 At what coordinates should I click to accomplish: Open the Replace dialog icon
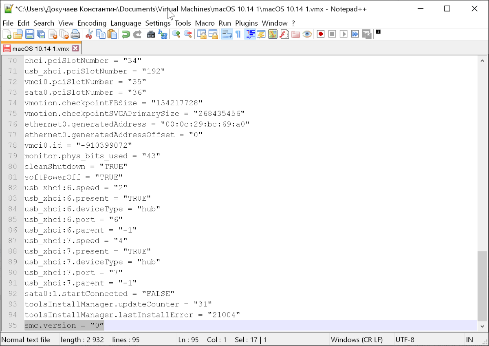(x=163, y=34)
